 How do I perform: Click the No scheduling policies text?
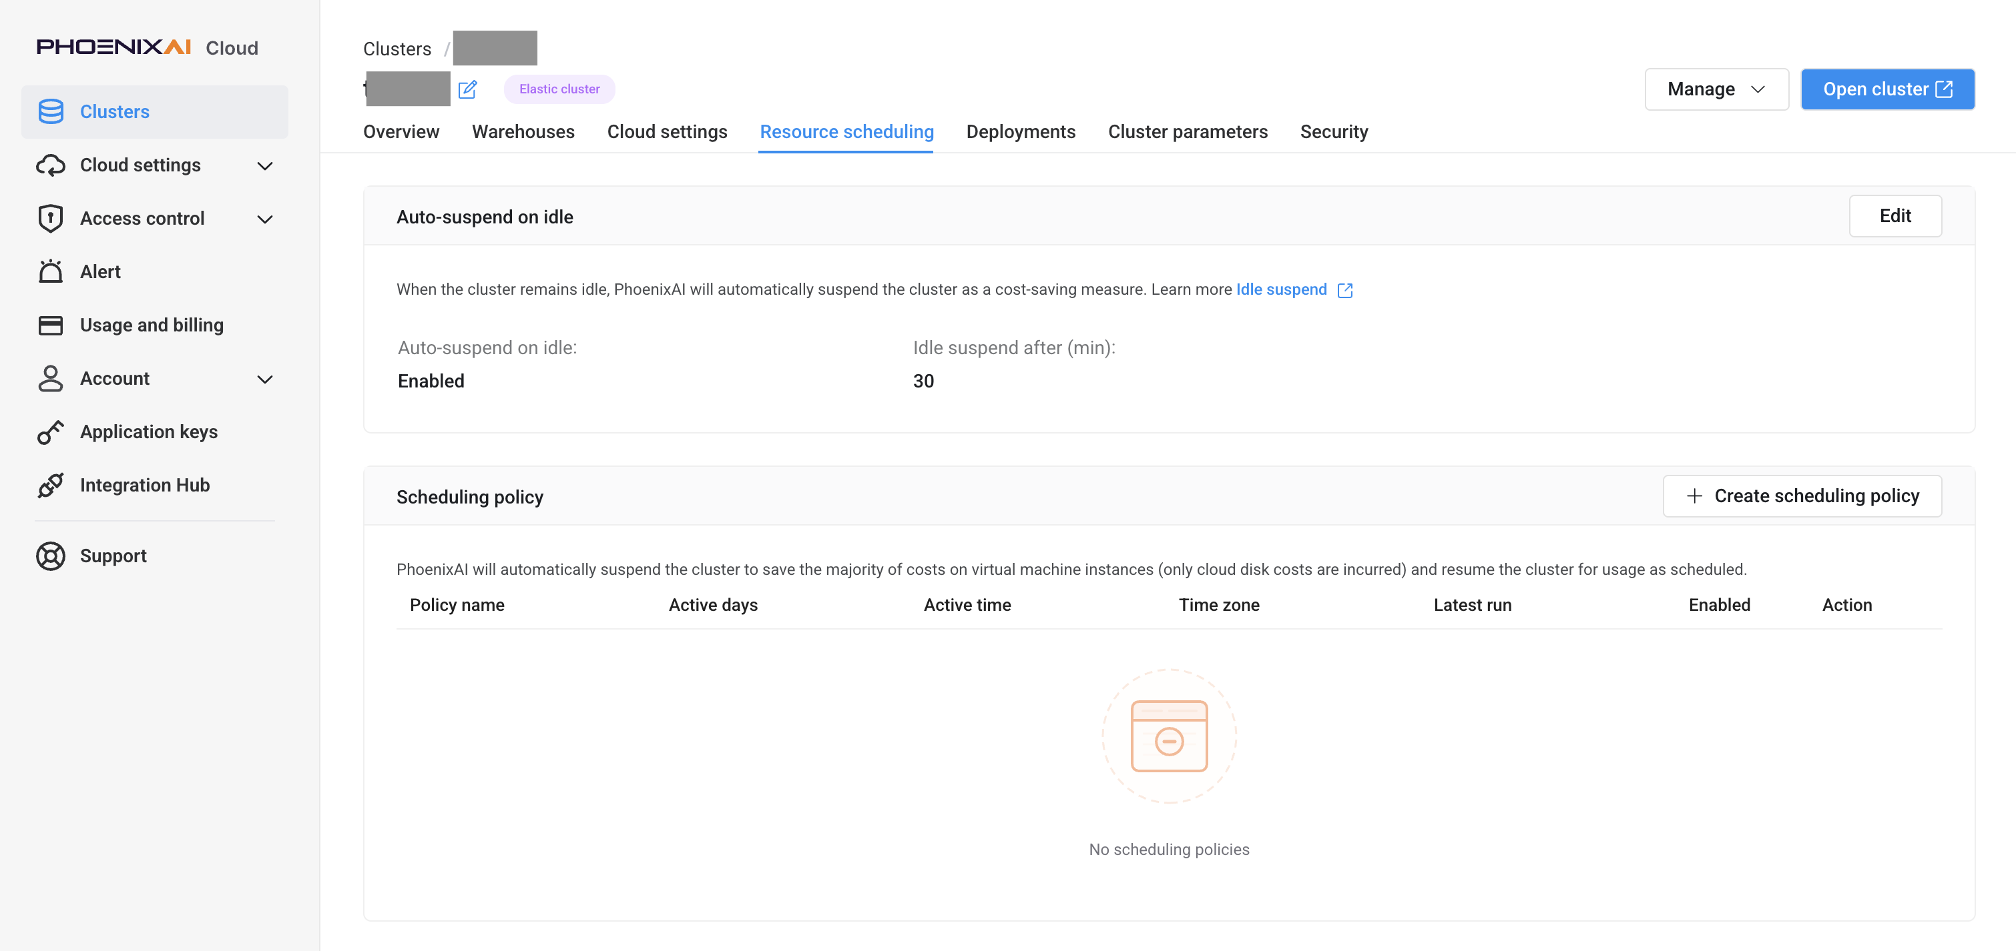[1170, 850]
